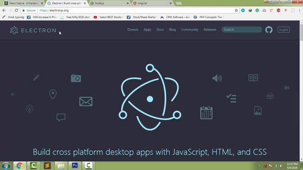The height and width of the screenshot is (170, 303).
Task: Open the Docs page
Action: (160, 30)
